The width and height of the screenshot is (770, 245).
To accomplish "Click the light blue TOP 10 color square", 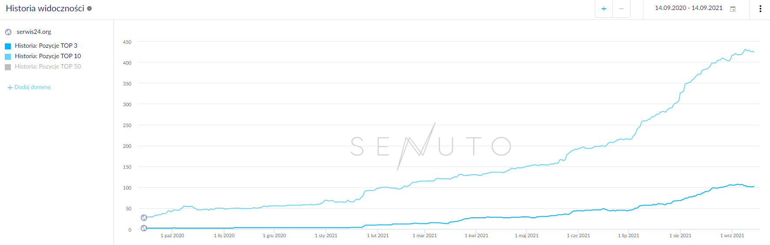I will 8,56.
